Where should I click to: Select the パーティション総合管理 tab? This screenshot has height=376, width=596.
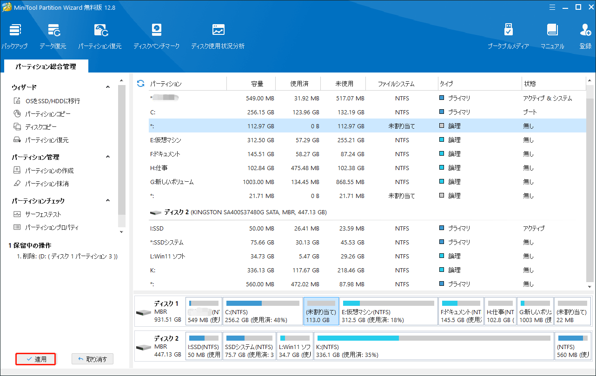pyautogui.click(x=46, y=66)
